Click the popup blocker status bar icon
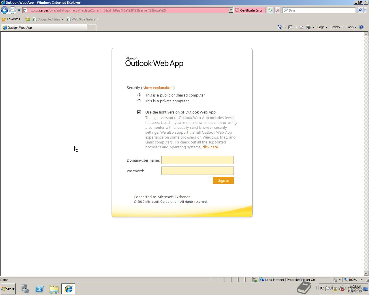Viewport: 369px width, 295px height. coord(335,280)
